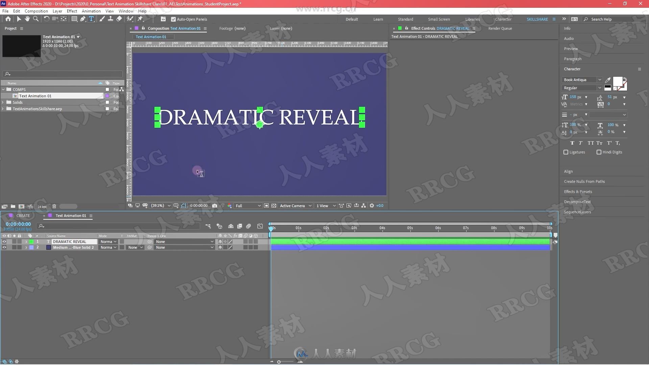Open the DecomposeText panel
The height and width of the screenshot is (365, 649).
click(577, 202)
